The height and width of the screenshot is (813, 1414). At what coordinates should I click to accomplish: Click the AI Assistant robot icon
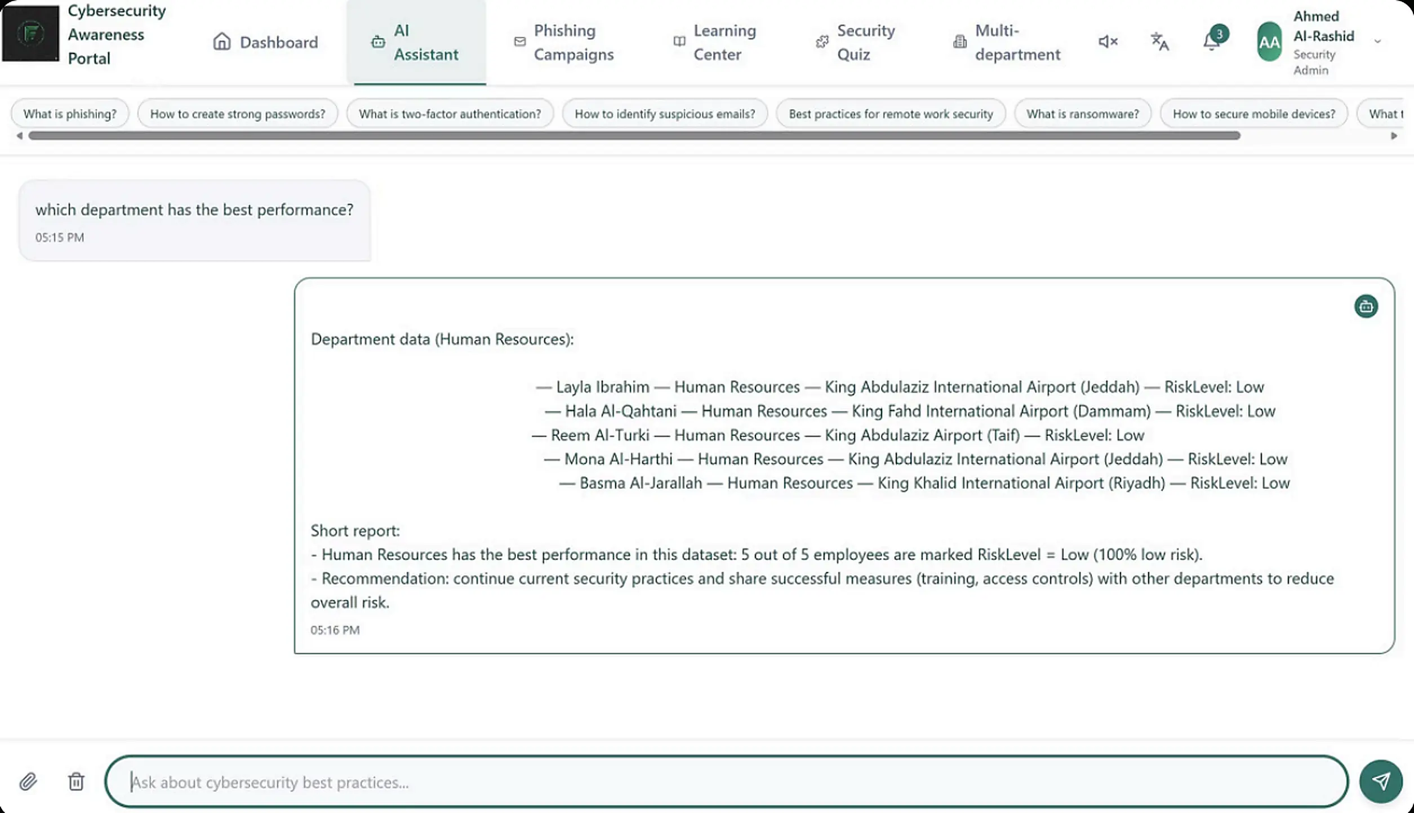click(378, 42)
